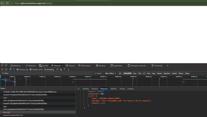The width and height of the screenshot is (207, 117).
Task: Stop recording the network log
Action: coord(2,70)
